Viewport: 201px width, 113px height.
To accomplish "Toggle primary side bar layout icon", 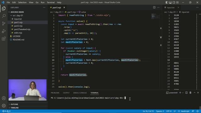I will pyautogui.click(x=167, y=3).
